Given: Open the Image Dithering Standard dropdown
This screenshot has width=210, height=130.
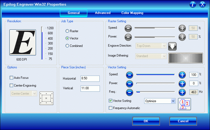Looking at the screenshot, I should tap(151, 56).
